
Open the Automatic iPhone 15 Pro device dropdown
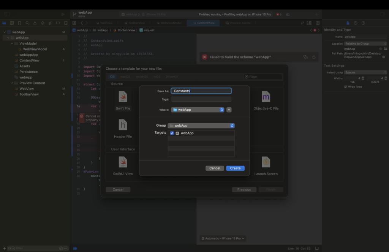[x=223, y=238]
